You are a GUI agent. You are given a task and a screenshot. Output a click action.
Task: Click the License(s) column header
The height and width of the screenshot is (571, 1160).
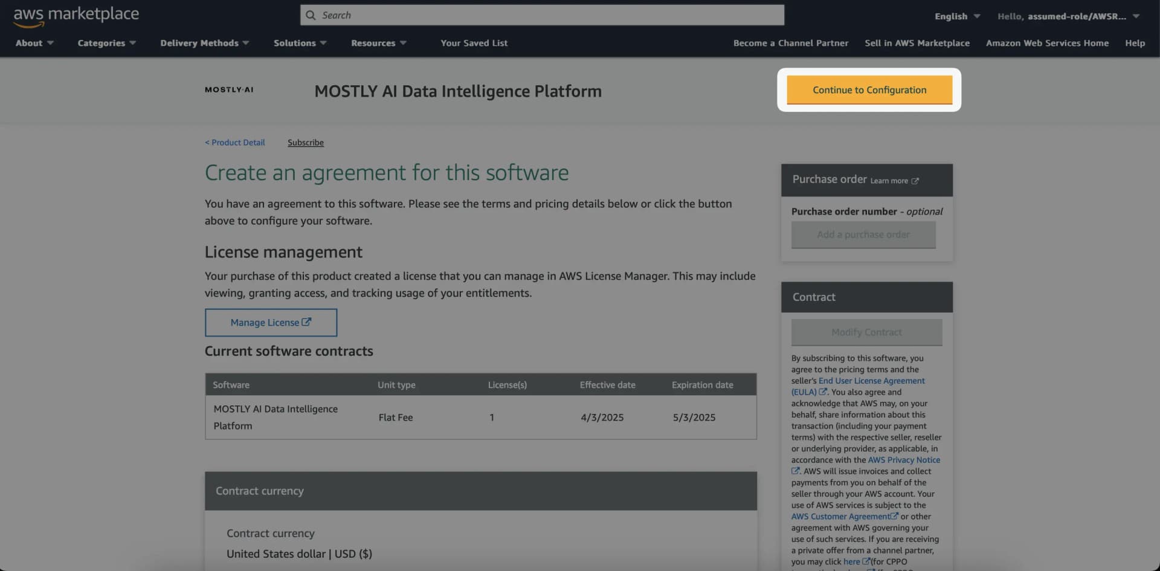tap(507, 385)
